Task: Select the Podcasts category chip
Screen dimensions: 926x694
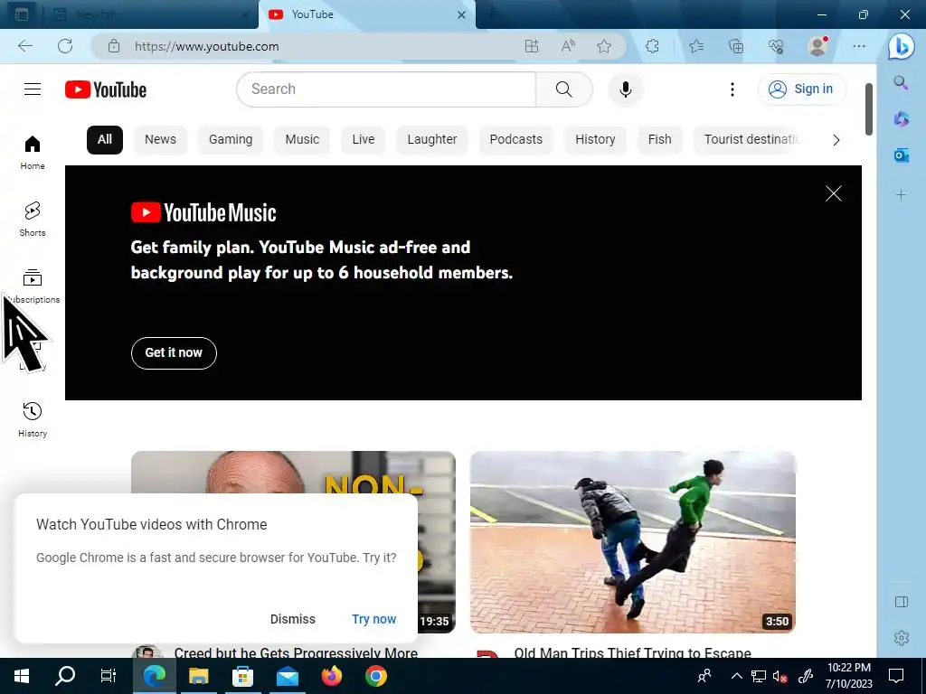Action: 515,140
